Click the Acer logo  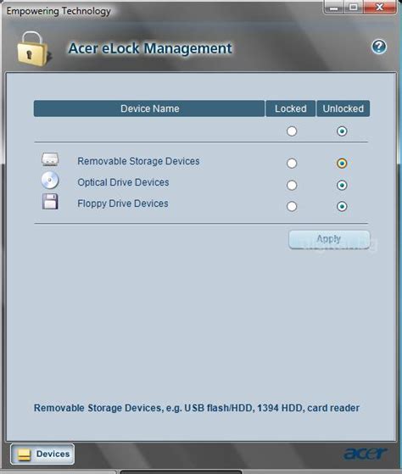[365, 454]
